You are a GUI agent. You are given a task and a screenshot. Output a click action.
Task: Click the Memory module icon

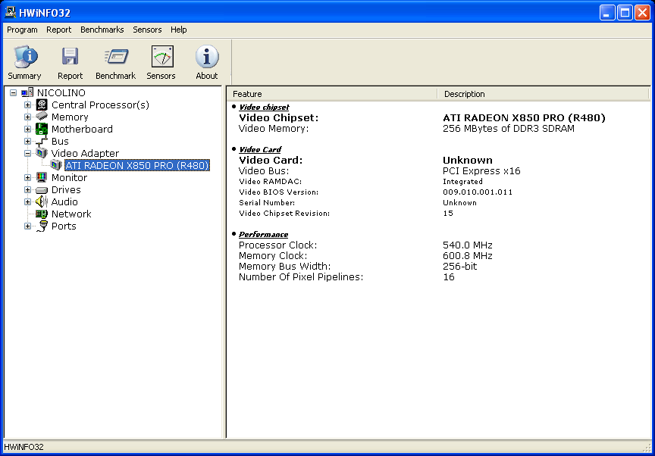pos(42,117)
